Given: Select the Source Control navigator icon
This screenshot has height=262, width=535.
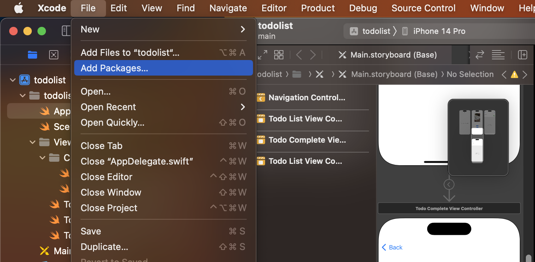Looking at the screenshot, I should pos(54,55).
